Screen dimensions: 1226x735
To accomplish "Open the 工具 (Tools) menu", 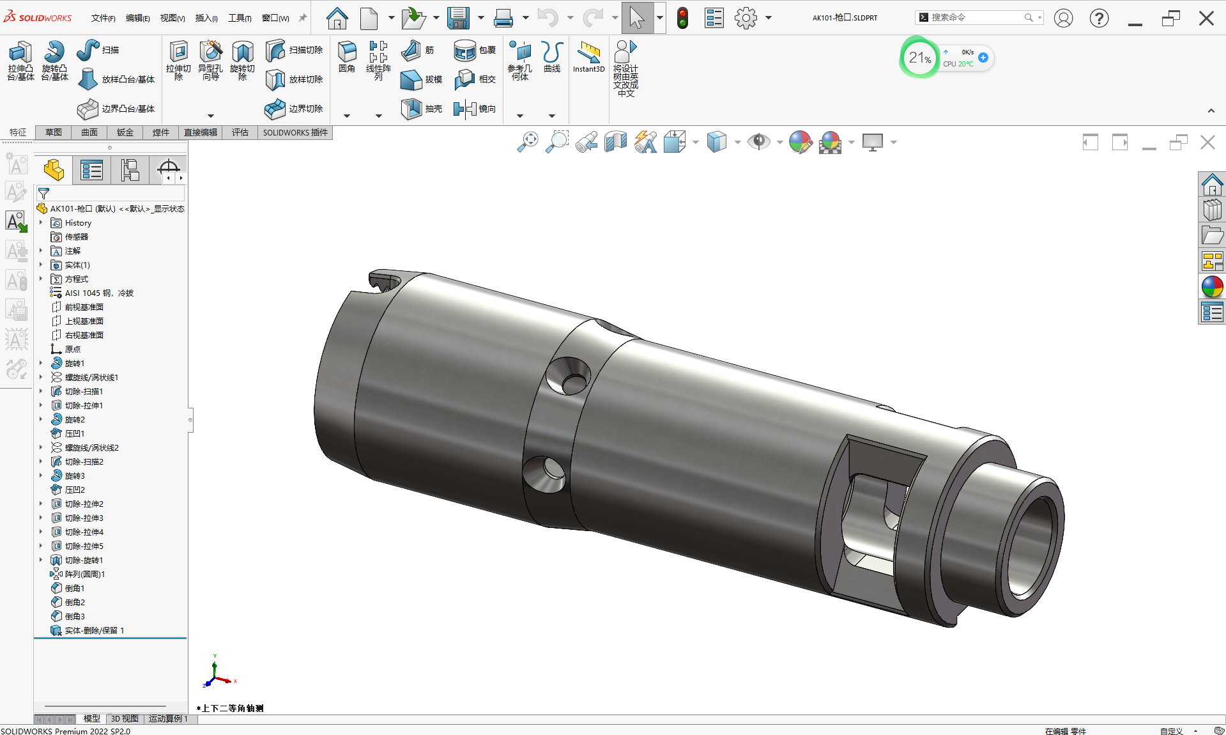I will click(x=240, y=18).
